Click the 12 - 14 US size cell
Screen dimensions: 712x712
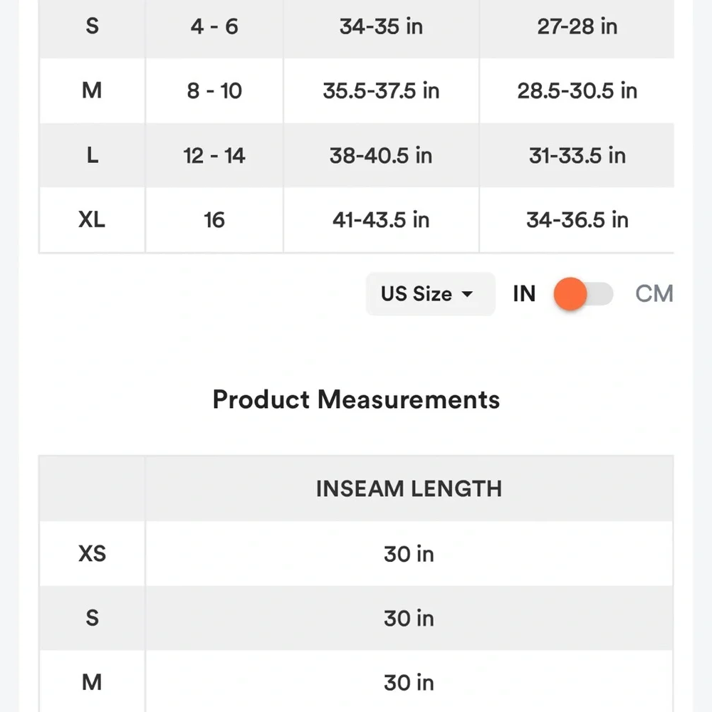(214, 155)
